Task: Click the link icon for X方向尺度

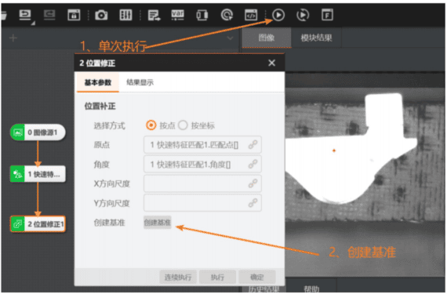Action: point(253,183)
